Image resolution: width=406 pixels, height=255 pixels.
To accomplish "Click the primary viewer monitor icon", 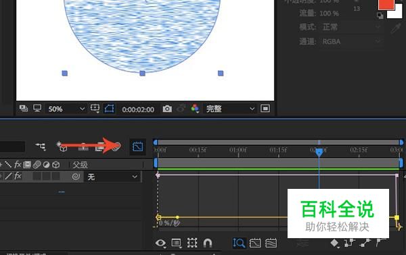I will click(37, 108).
